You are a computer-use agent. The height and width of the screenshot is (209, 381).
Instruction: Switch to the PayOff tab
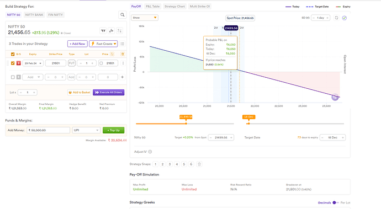coord(136,6)
